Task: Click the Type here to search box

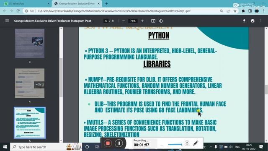Action: [x=46, y=147]
